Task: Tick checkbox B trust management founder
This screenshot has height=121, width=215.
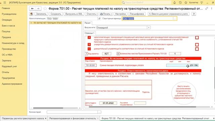Action: pos(197,45)
